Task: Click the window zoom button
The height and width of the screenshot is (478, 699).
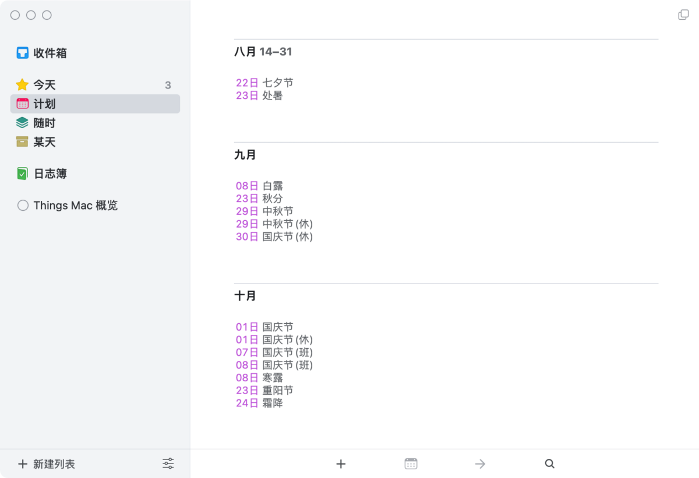Action: click(47, 15)
